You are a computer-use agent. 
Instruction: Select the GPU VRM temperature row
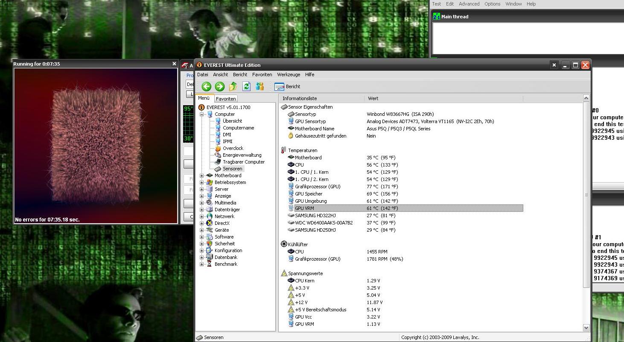pyautogui.click(x=405, y=208)
